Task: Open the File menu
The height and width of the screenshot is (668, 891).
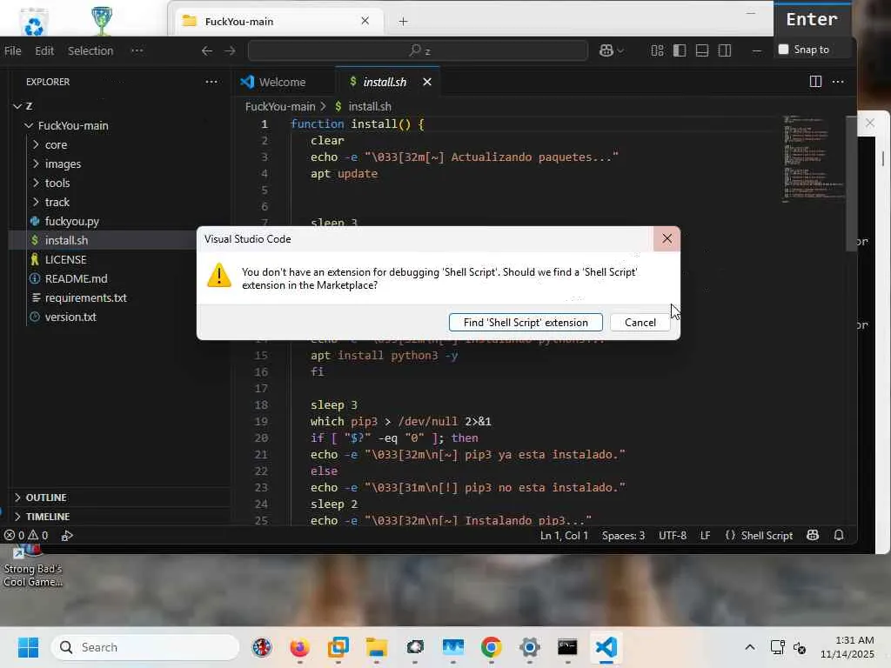Action: 12,50
